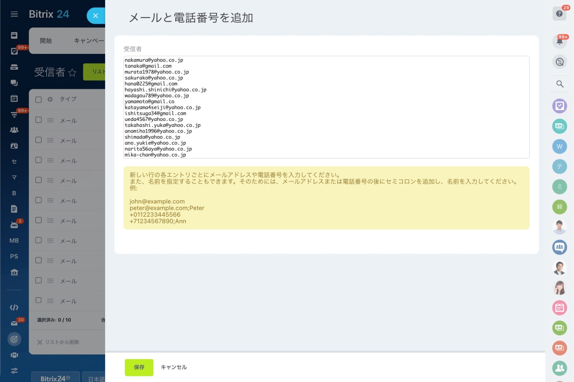Open the contact card sidebar icon
The height and width of the screenshot is (382, 574).
tap(14, 146)
